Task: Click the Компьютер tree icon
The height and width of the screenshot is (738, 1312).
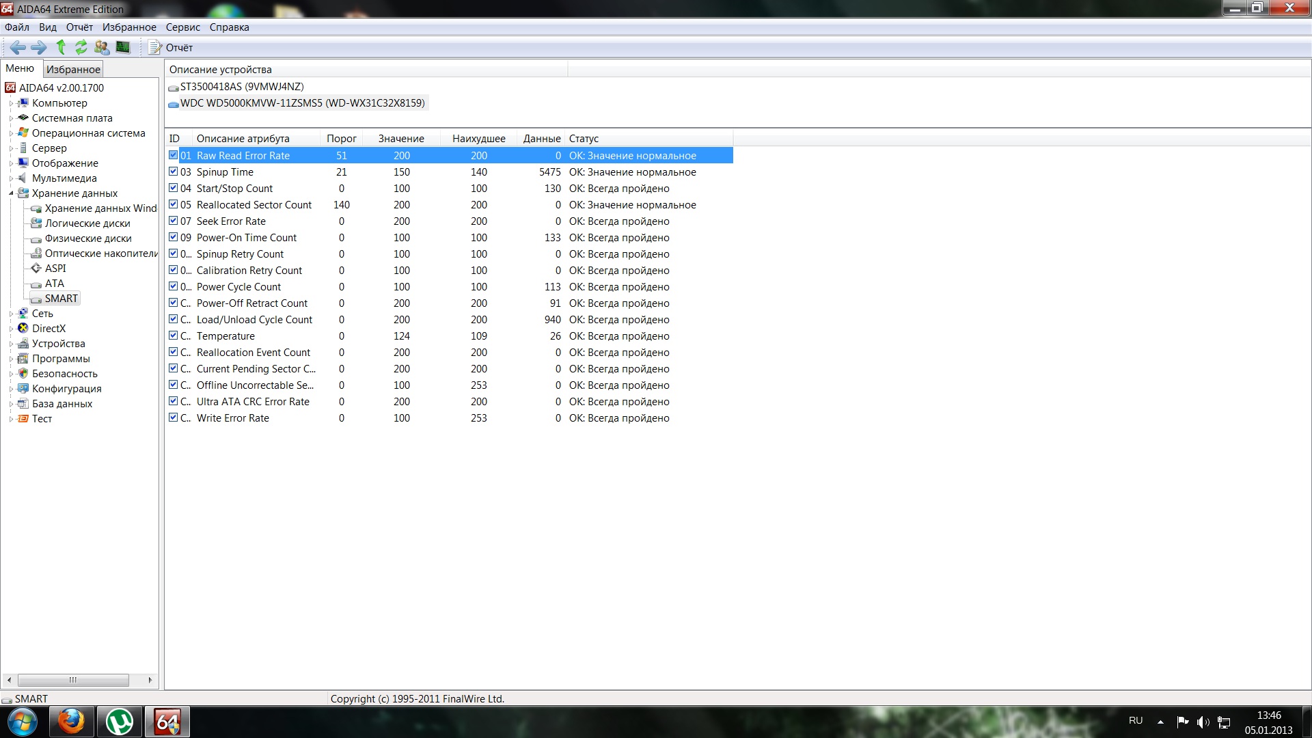Action: pos(23,102)
